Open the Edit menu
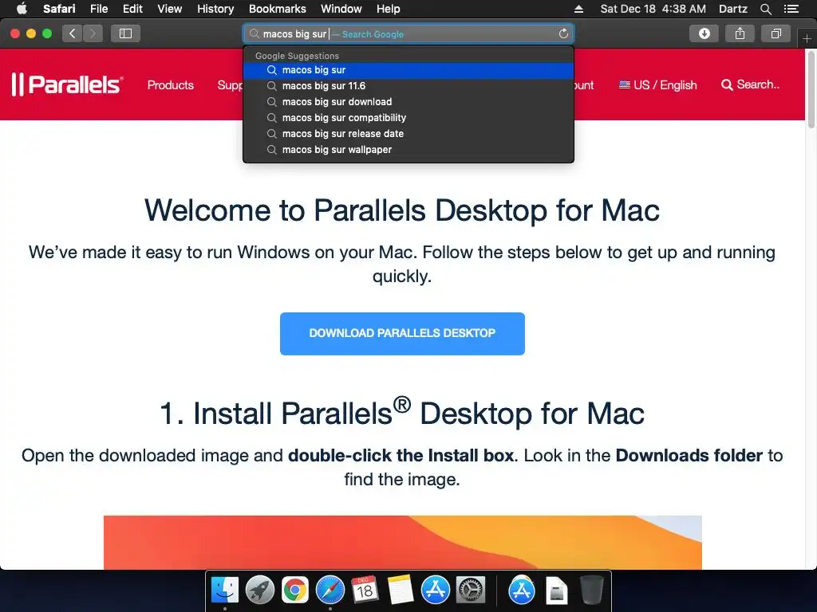This screenshot has width=817, height=612. pyautogui.click(x=132, y=9)
